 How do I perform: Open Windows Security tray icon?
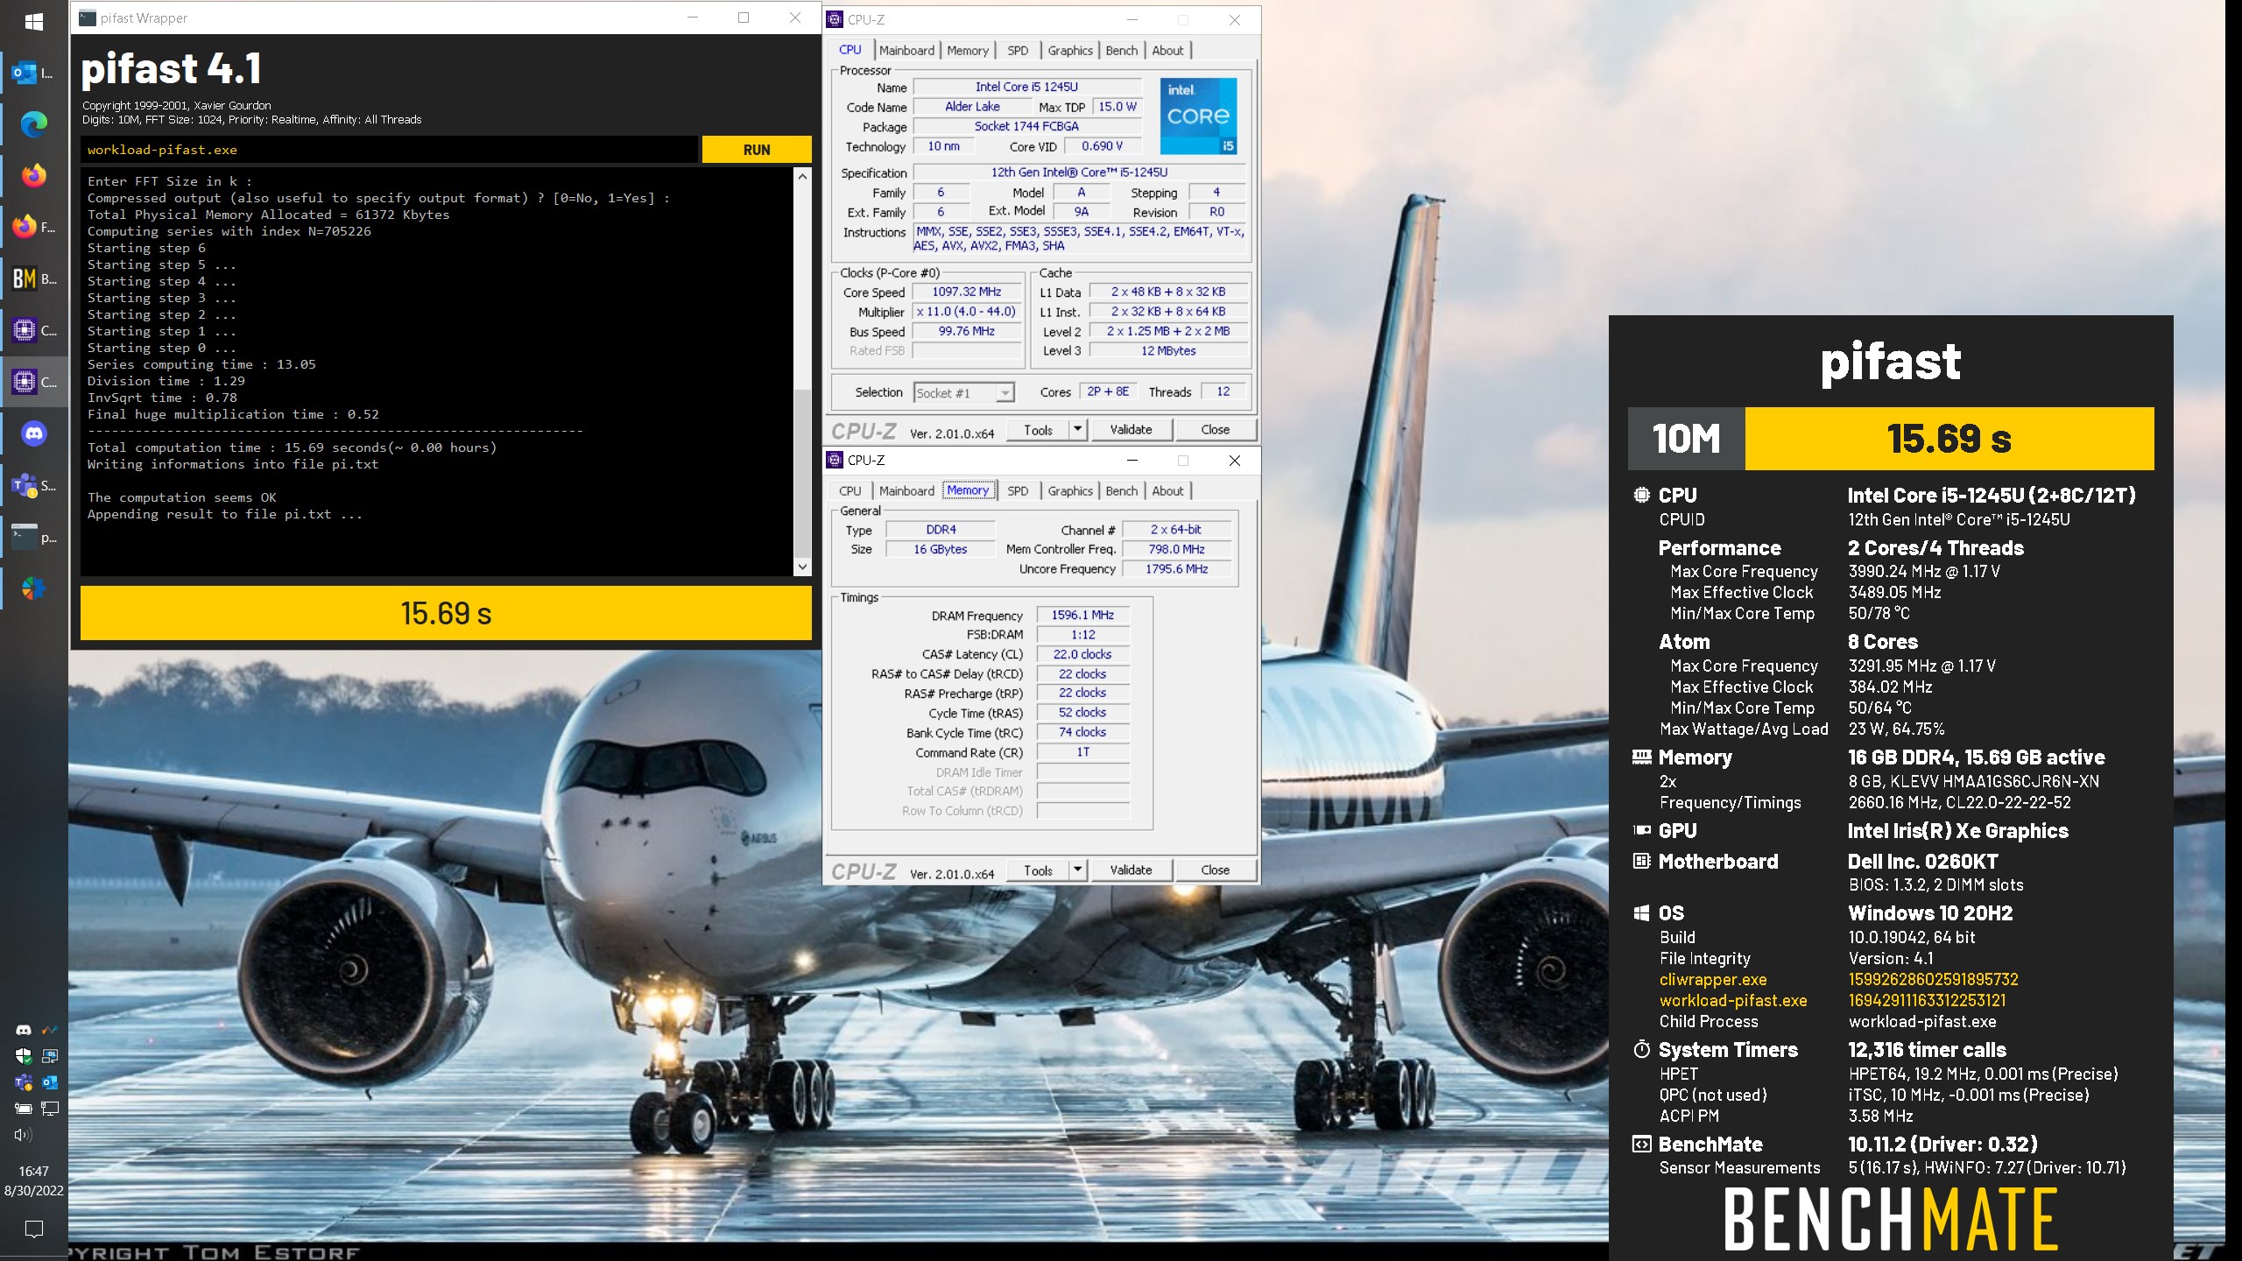24,1056
